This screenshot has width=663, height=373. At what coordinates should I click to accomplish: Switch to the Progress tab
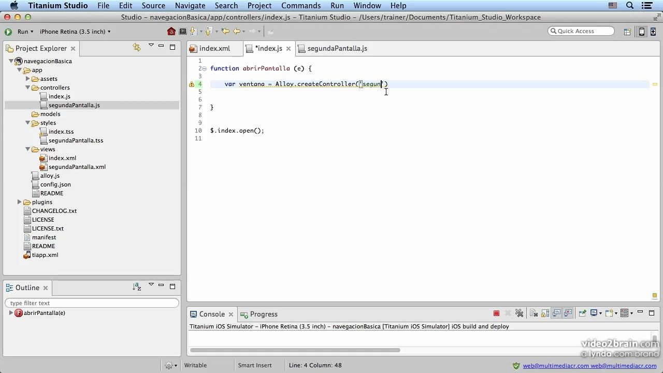pos(264,314)
